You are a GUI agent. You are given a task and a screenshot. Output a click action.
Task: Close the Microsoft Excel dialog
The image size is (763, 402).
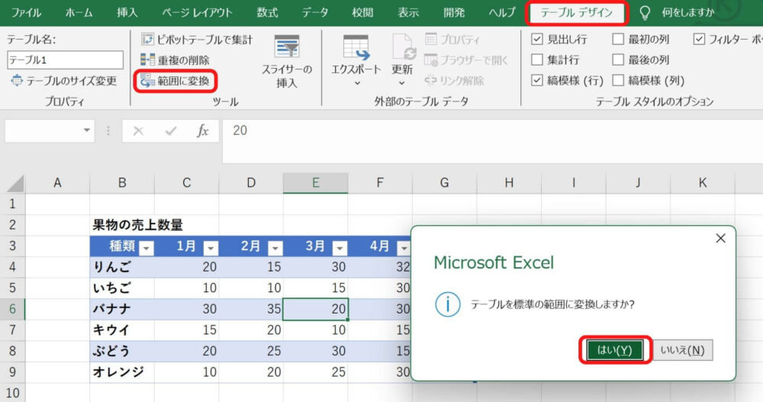point(721,238)
